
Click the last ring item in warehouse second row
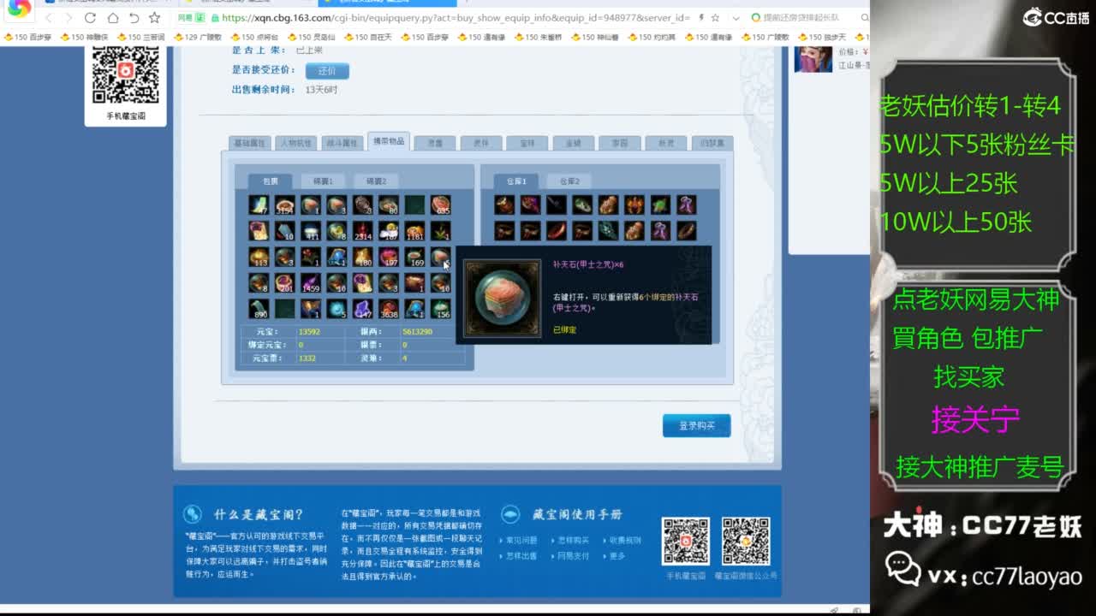click(686, 230)
